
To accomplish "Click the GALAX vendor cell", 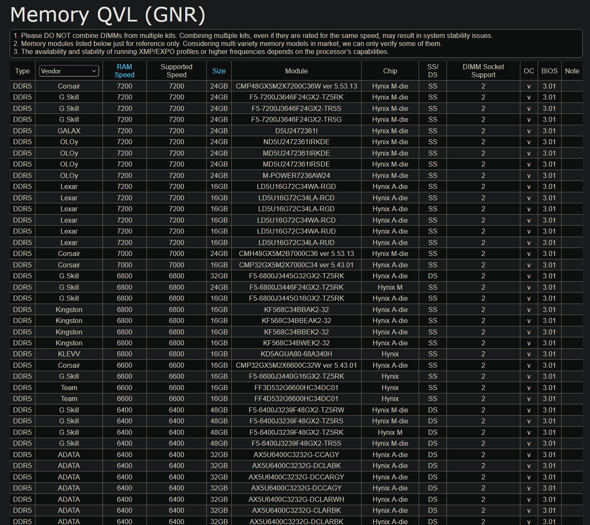I will [x=69, y=131].
